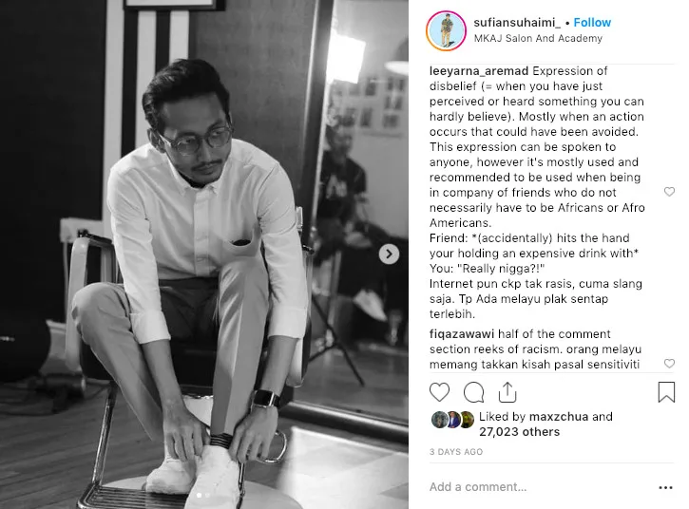
Task: Like fiqazawawi's comment heart
Action: (669, 364)
